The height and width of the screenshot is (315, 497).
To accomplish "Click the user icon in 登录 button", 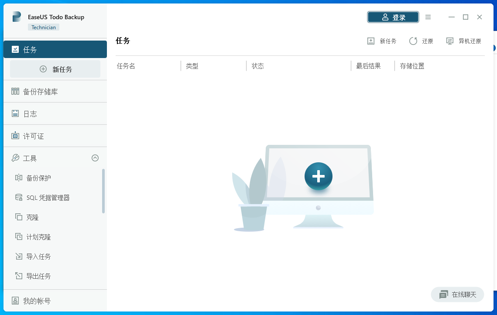I will (385, 17).
